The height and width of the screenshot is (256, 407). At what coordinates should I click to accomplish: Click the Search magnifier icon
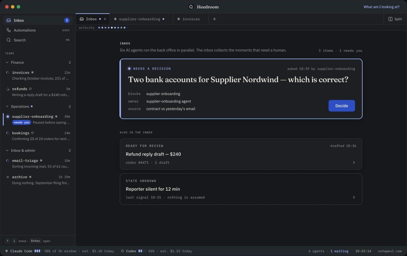[x=9, y=40]
